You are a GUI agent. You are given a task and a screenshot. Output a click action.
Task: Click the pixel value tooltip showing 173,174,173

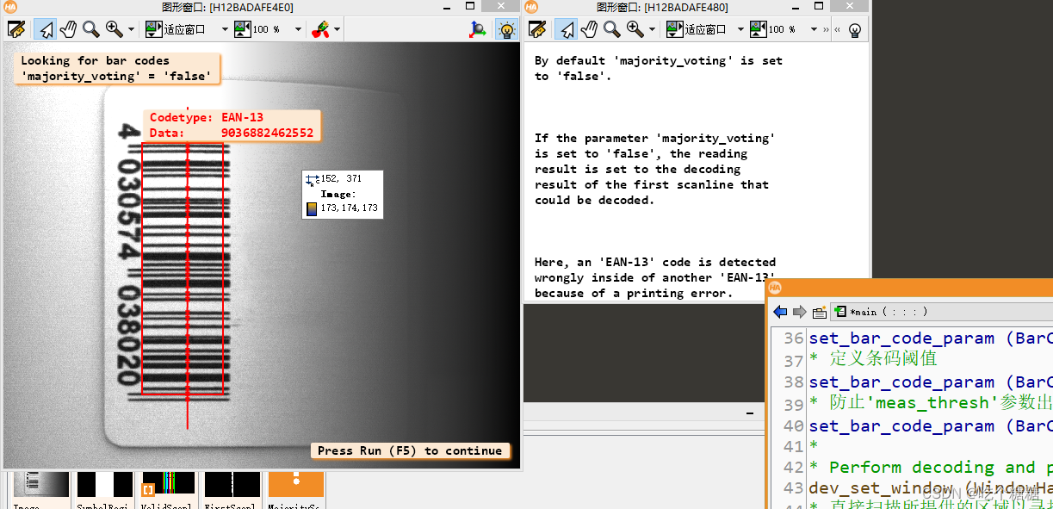(342, 195)
